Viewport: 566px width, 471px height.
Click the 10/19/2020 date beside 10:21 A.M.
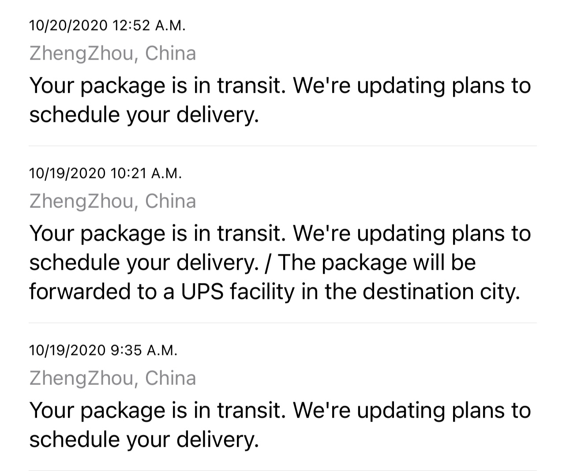[67, 173]
